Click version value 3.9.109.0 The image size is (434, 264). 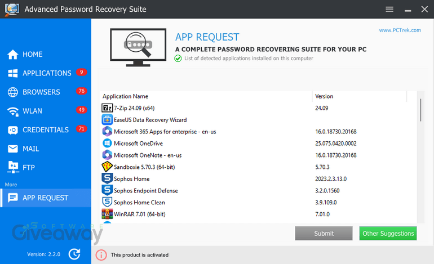[326, 202]
